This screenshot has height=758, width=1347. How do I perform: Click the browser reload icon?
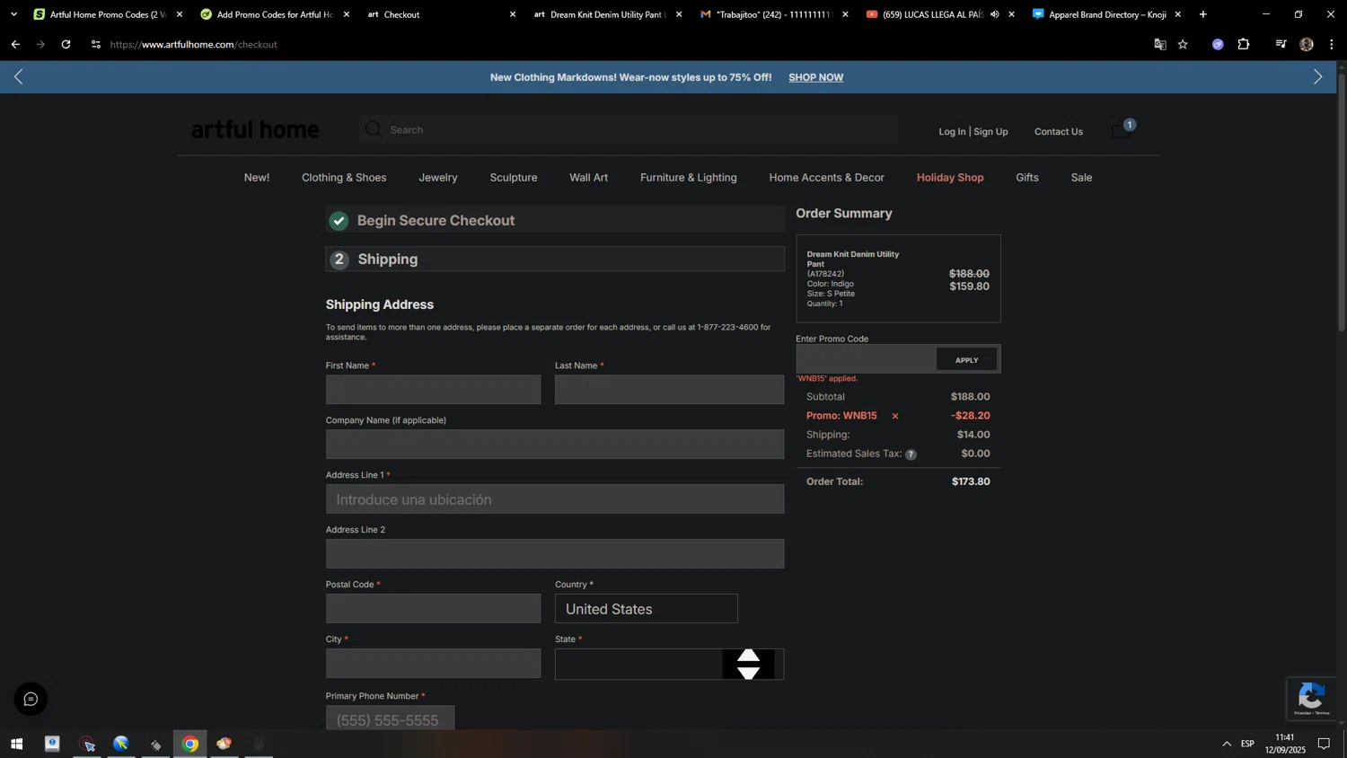pos(66,44)
